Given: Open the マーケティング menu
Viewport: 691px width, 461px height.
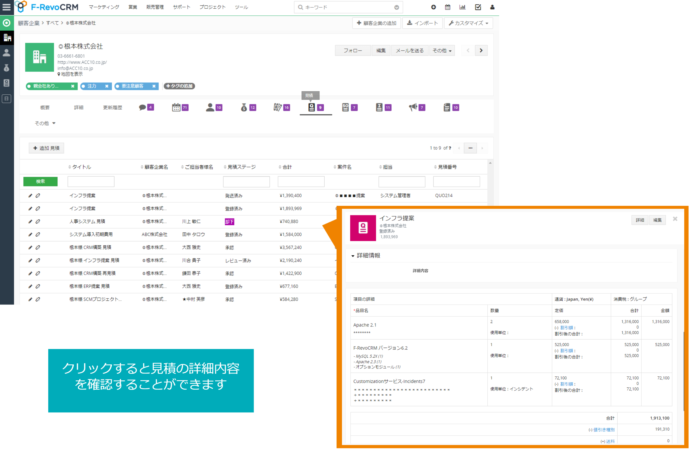Looking at the screenshot, I should (x=104, y=7).
